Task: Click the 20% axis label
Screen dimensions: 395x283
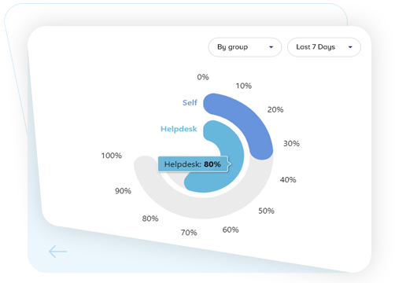Action: pos(275,109)
